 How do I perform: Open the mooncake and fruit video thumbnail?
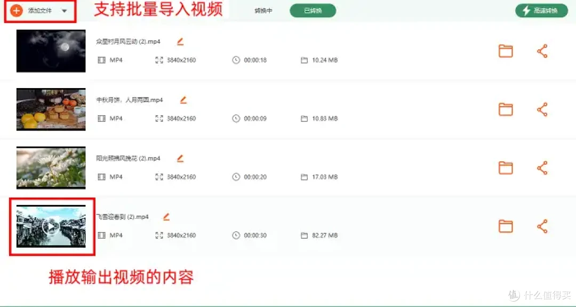pos(51,109)
